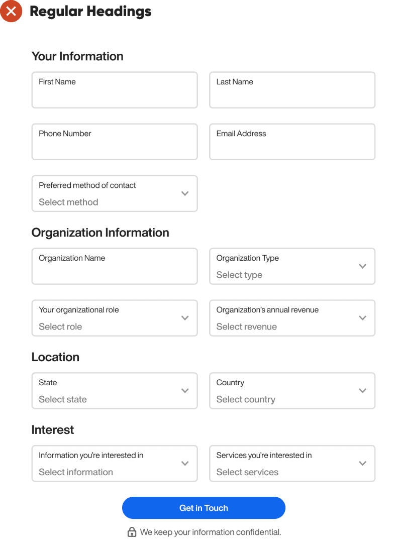
Task: Choose the Select country dropdown
Action: point(292,391)
